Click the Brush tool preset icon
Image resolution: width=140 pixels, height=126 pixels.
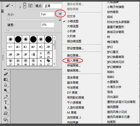[8, 6]
